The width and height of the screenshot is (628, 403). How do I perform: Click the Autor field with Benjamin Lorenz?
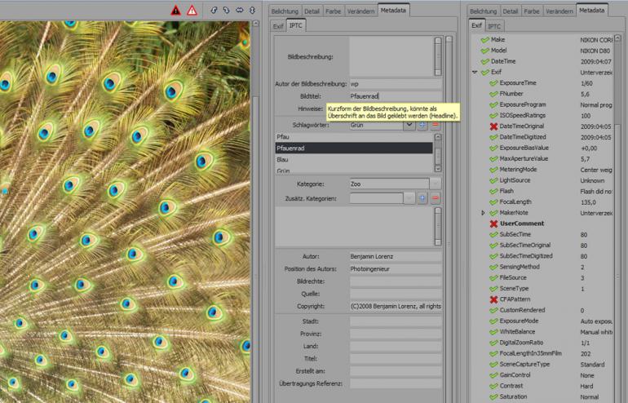[x=396, y=256]
